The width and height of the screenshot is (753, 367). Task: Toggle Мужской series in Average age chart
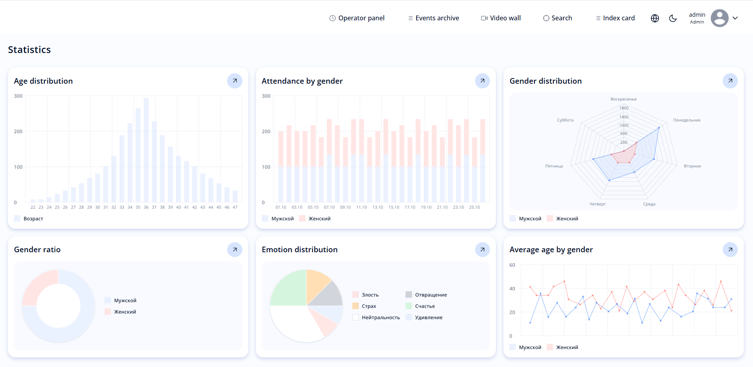click(525, 347)
